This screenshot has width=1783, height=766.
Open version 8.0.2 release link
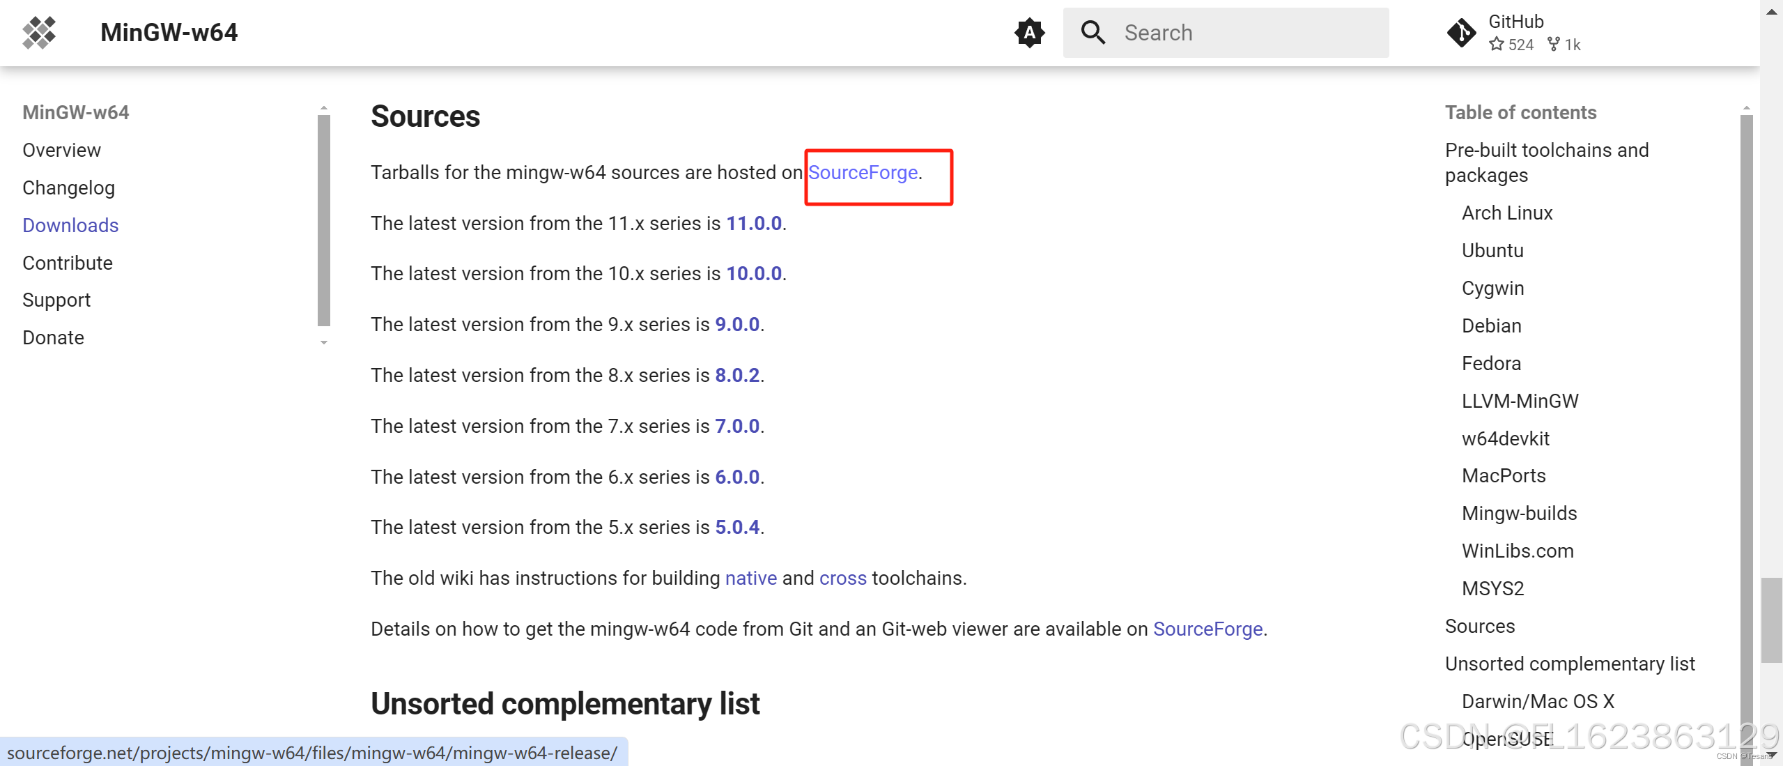coord(737,376)
